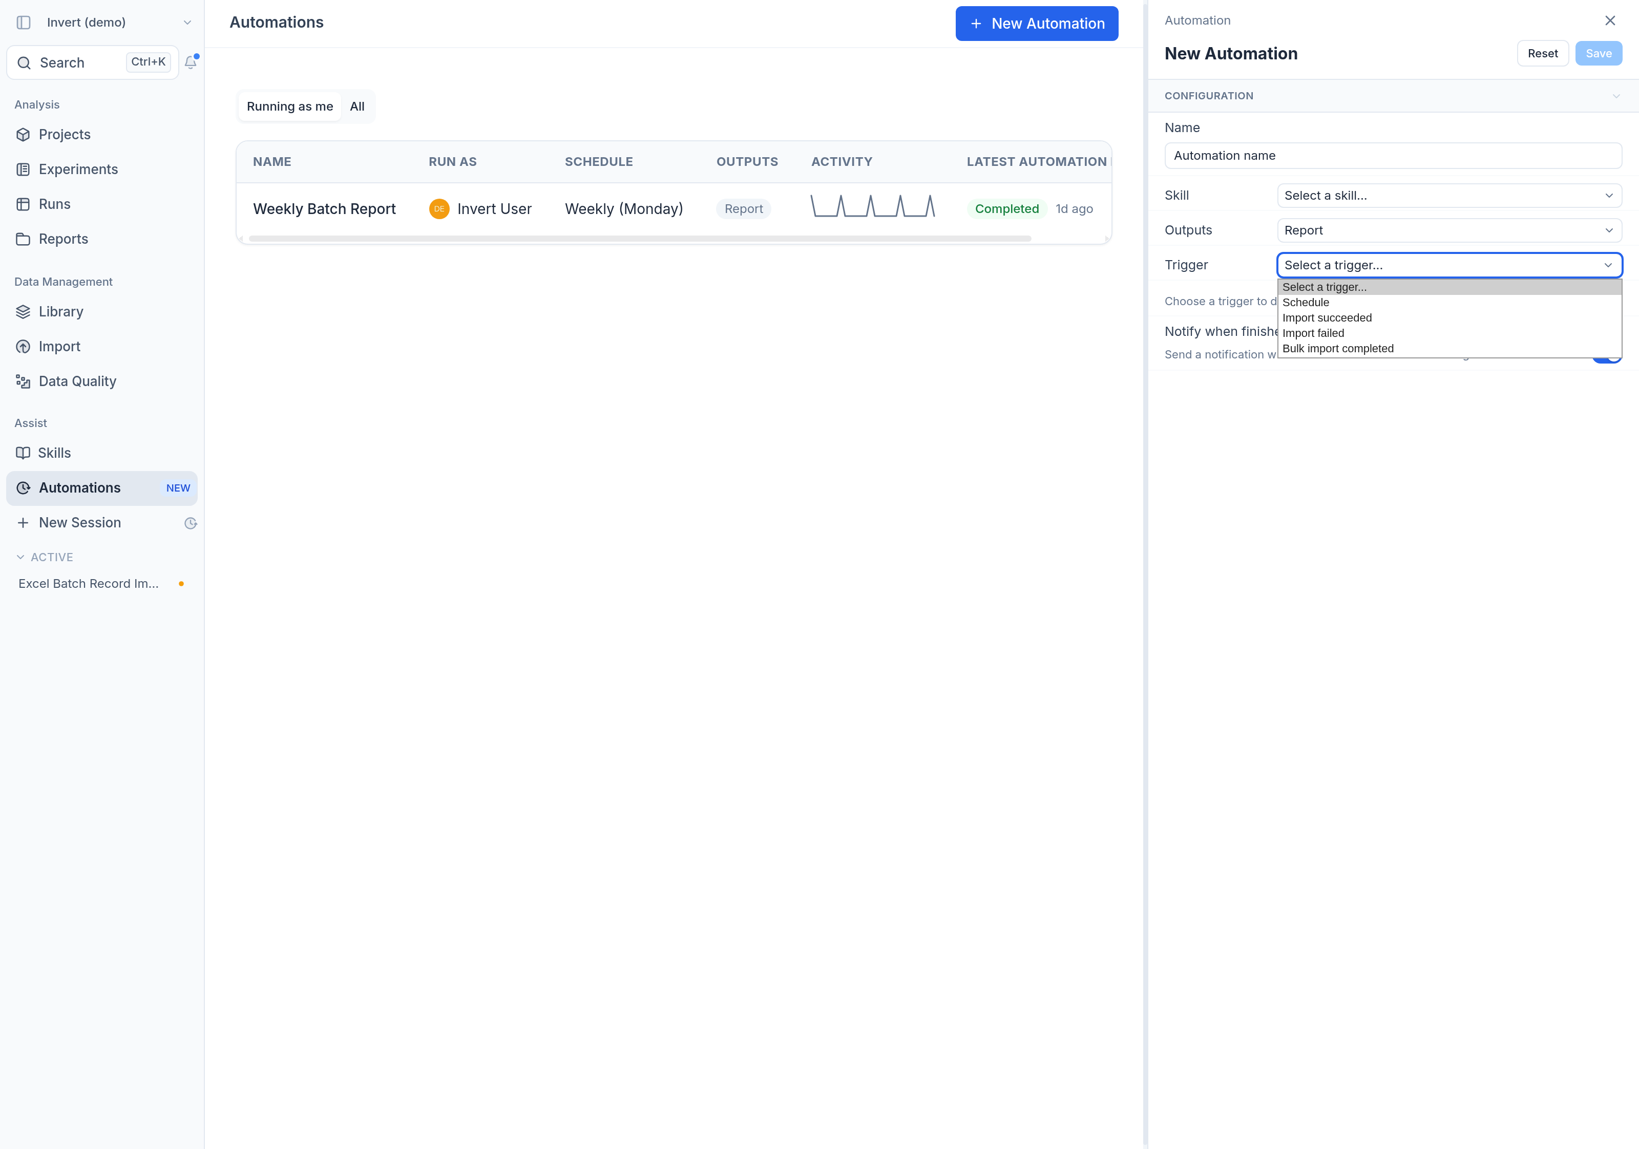
Task: Click the SCHEDULE column header
Action: coord(599,162)
